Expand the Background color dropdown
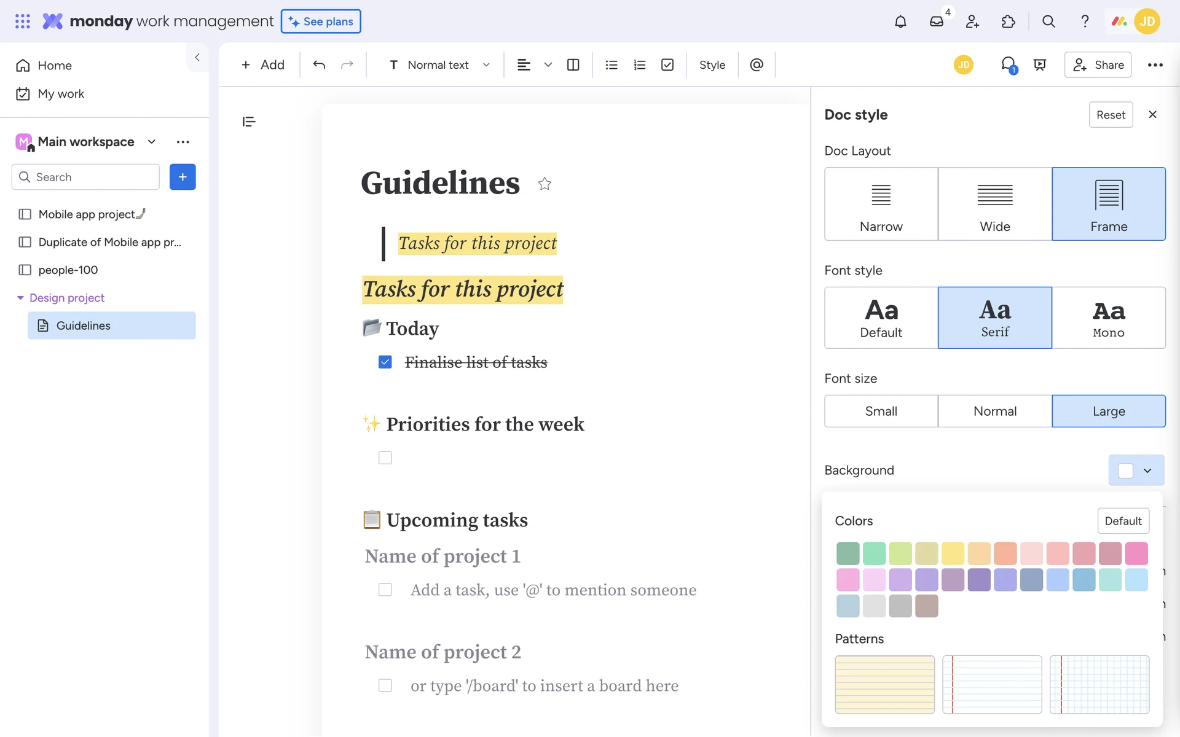Screen dimensions: 1180x737 tap(1136, 470)
